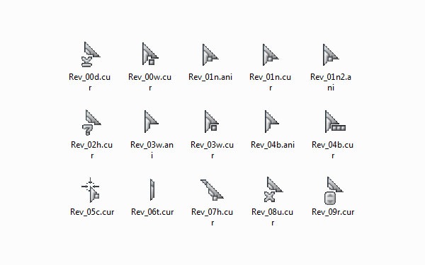Select the Rev_05c.cur crosshair cursor icon

tap(91, 190)
